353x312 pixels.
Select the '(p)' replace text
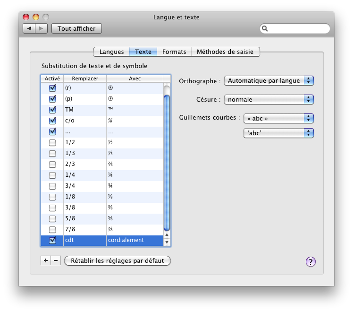tap(68, 99)
